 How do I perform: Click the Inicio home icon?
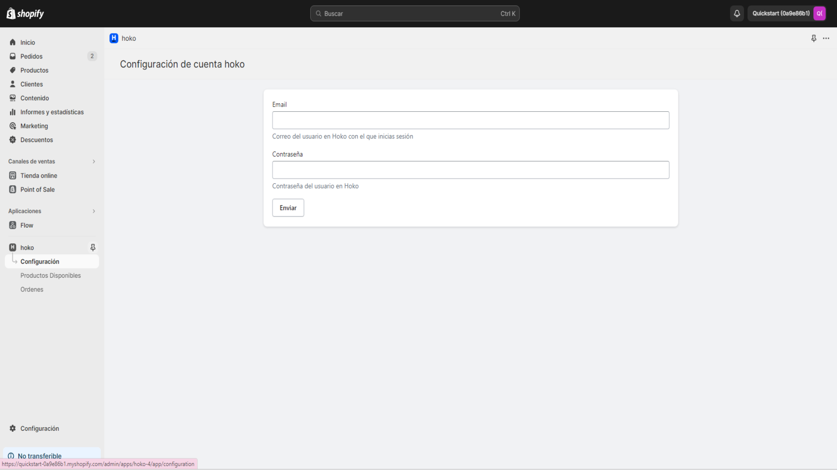[13, 42]
